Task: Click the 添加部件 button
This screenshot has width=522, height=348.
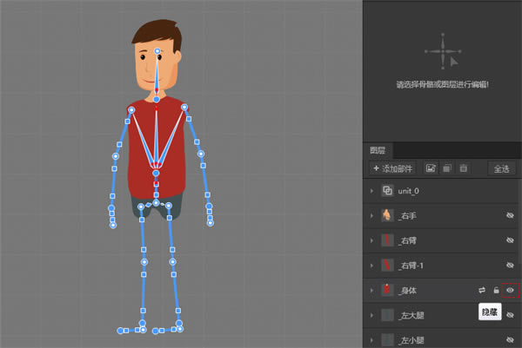Action: 393,167
